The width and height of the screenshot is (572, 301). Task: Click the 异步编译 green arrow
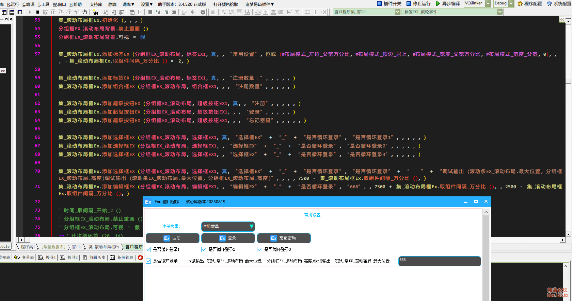438,4
